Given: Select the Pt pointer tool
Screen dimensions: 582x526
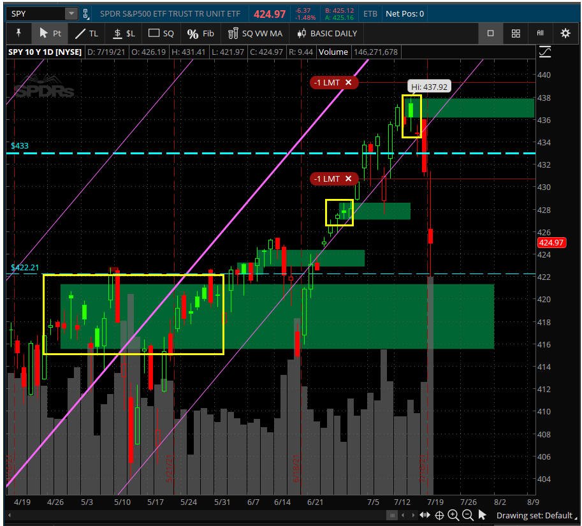Looking at the screenshot, I should click(x=50, y=33).
